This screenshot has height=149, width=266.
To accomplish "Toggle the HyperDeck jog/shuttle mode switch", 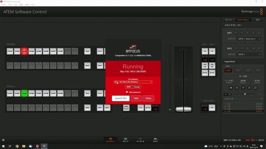I will [227, 94].
